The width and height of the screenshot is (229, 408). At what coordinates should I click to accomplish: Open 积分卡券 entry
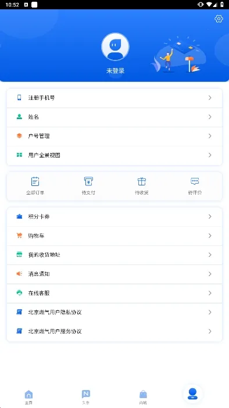tap(114, 216)
